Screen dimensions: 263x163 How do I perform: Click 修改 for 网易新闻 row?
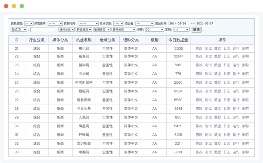click(x=199, y=100)
